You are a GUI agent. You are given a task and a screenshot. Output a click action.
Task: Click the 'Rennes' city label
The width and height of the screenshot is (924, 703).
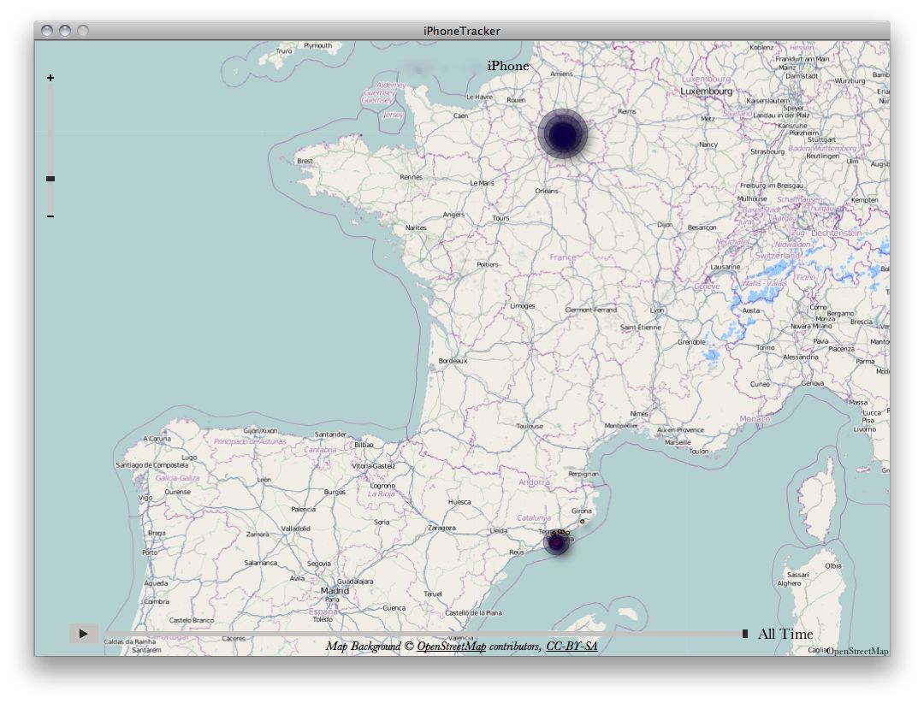tap(411, 177)
